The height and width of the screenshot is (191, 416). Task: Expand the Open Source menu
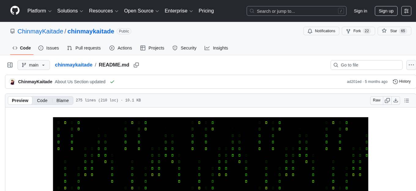pos(141,11)
